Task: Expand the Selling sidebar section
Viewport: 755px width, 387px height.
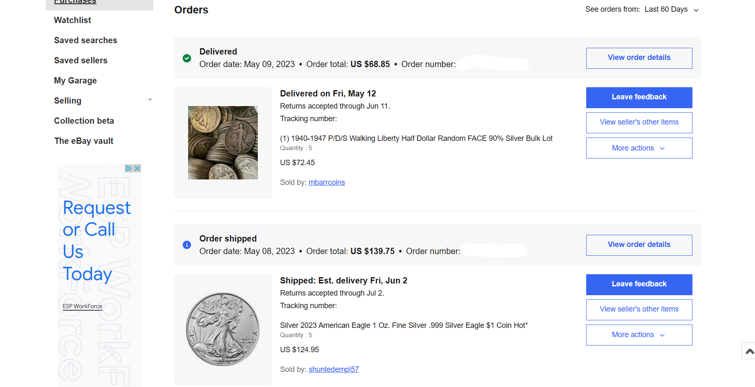Action: click(x=150, y=100)
